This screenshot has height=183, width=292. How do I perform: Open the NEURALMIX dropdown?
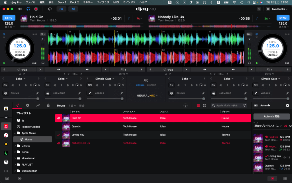point(147,96)
